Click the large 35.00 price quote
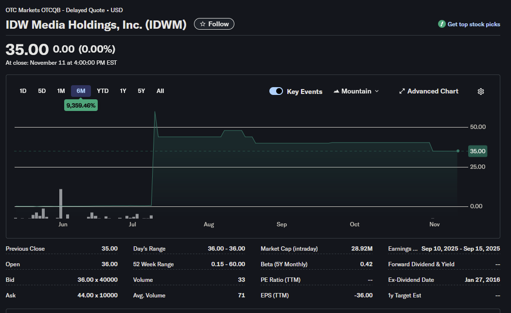The width and height of the screenshot is (511, 313). (27, 50)
